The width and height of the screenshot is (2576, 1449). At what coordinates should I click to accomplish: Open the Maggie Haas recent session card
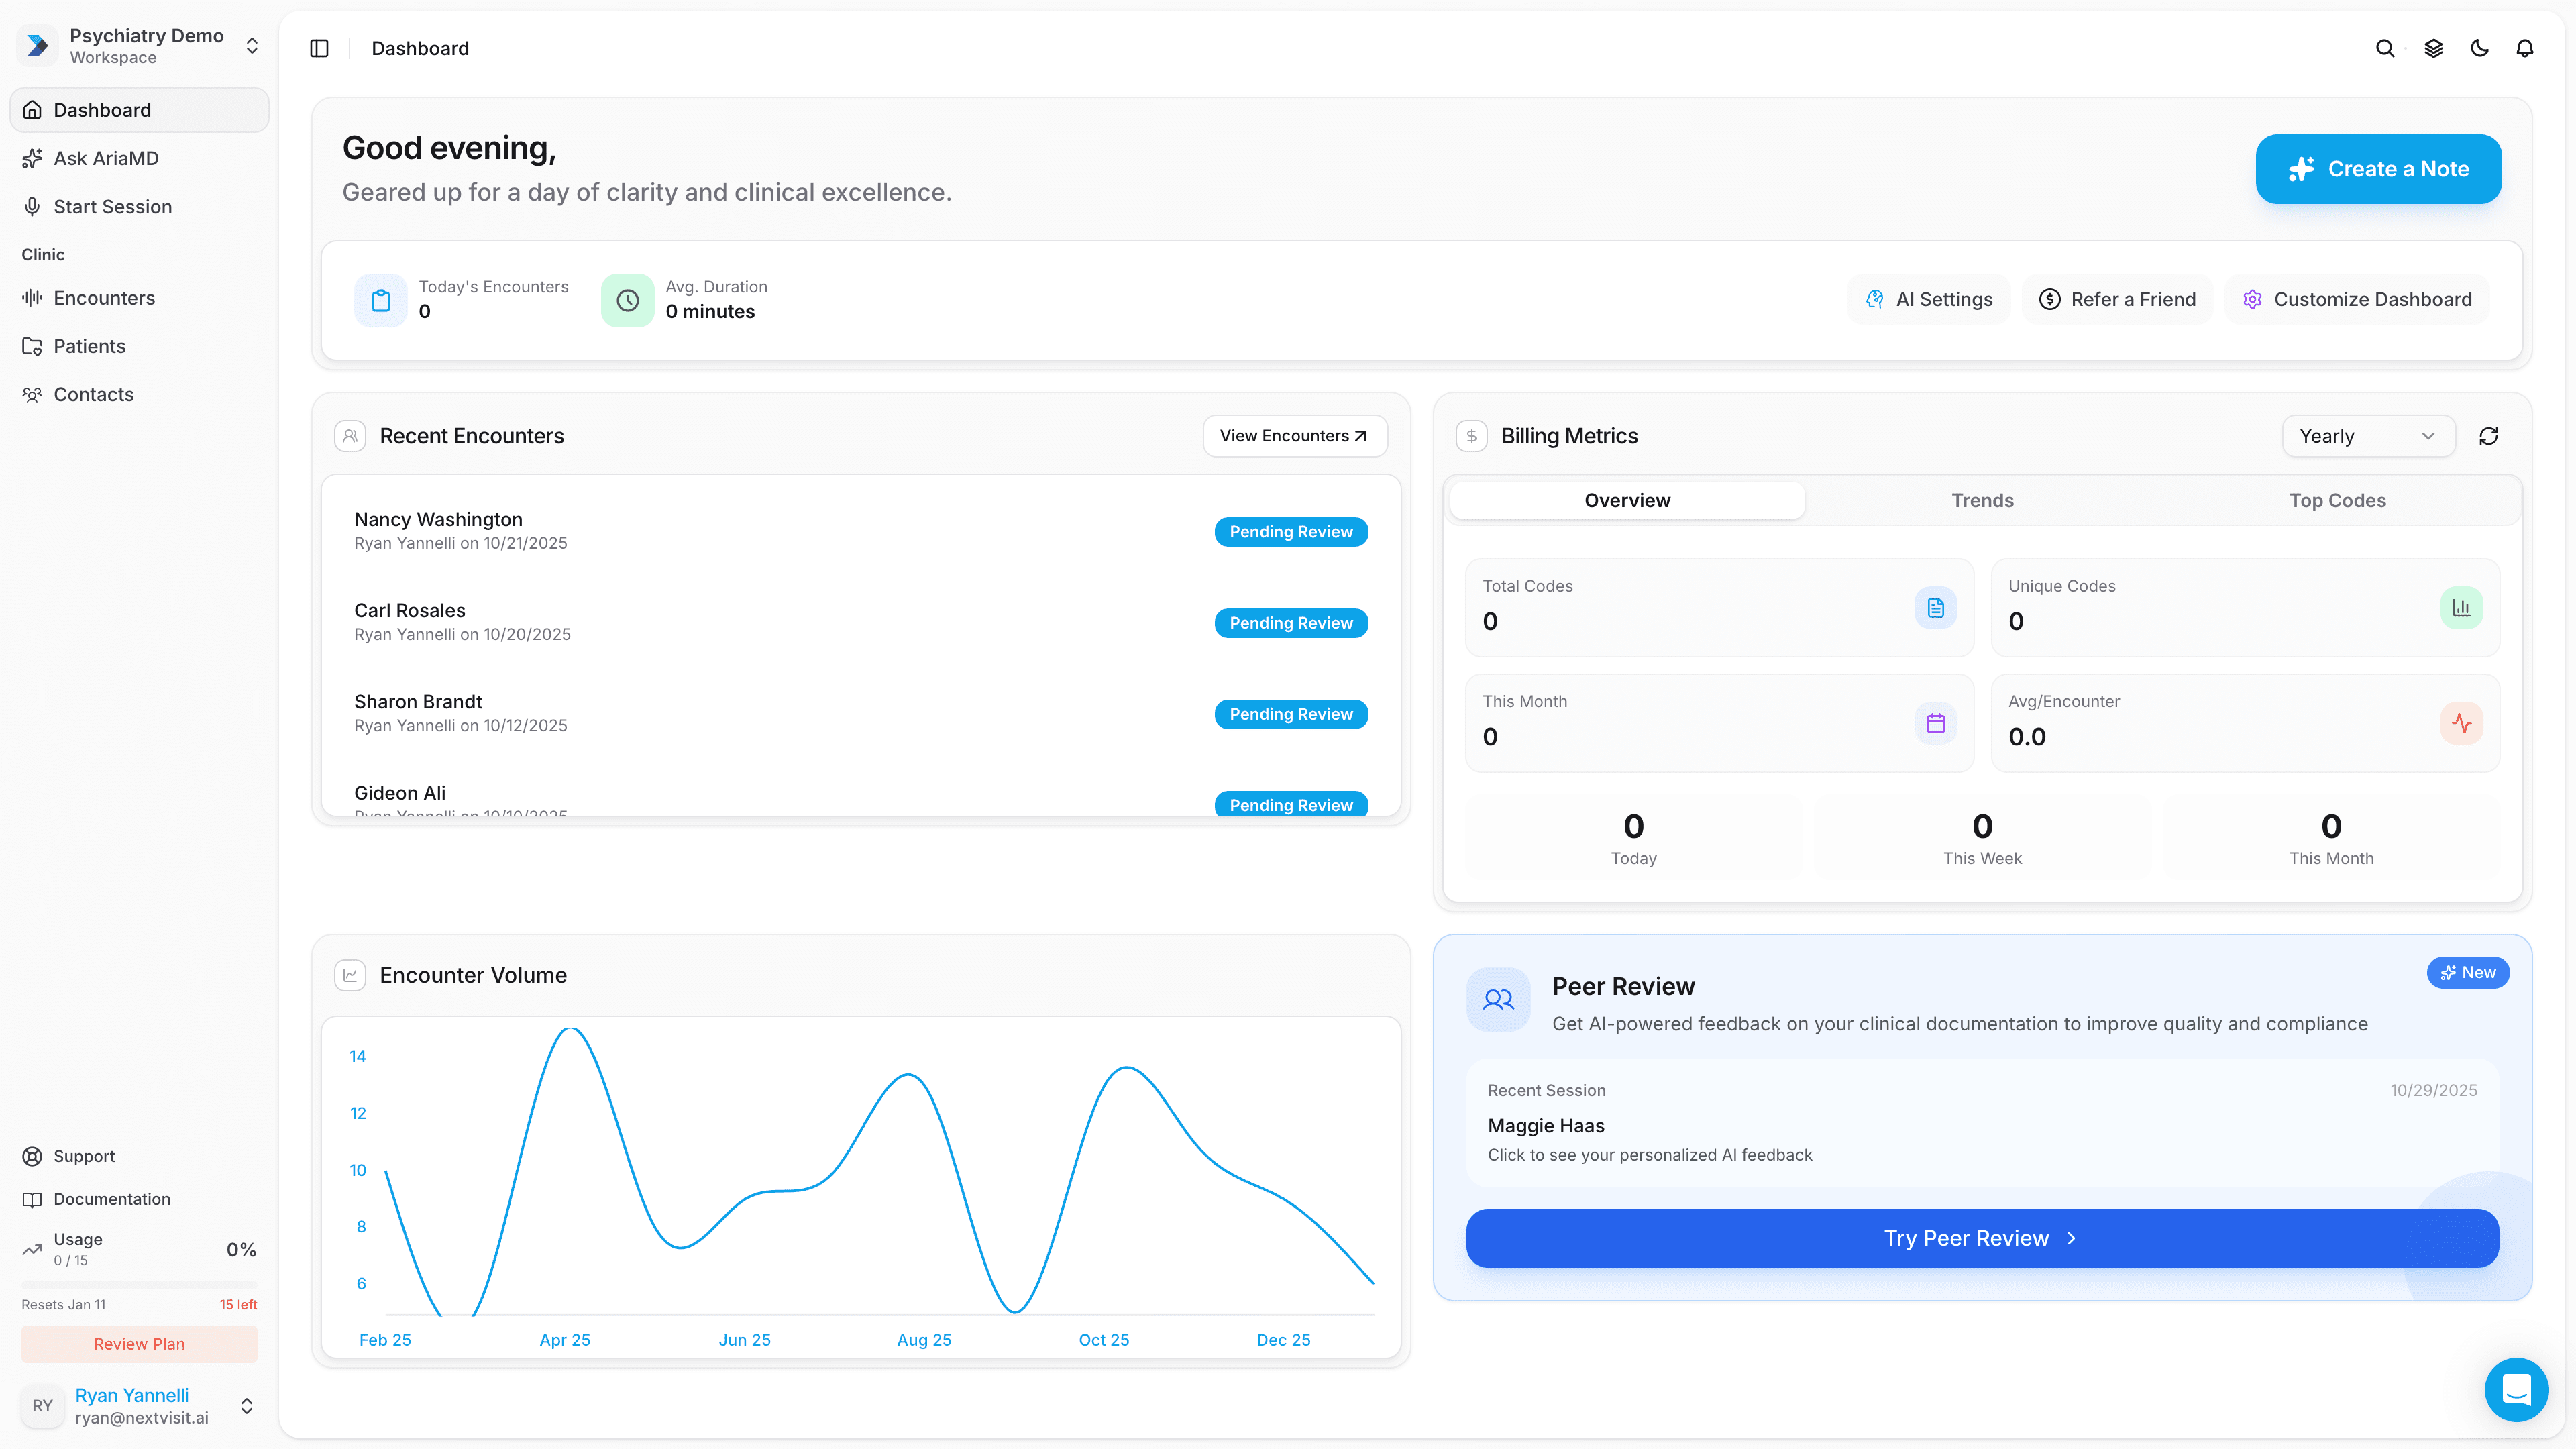click(x=1981, y=1123)
